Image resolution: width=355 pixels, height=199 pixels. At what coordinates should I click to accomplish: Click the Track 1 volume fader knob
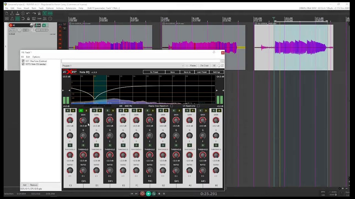point(31,25)
